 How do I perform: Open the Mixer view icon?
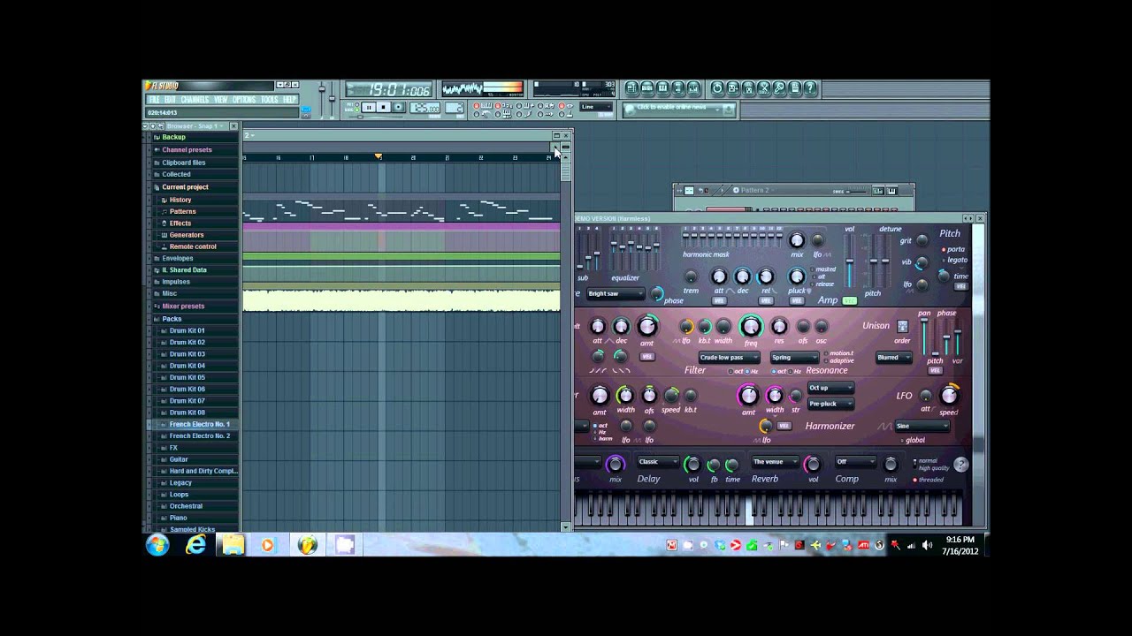point(693,88)
